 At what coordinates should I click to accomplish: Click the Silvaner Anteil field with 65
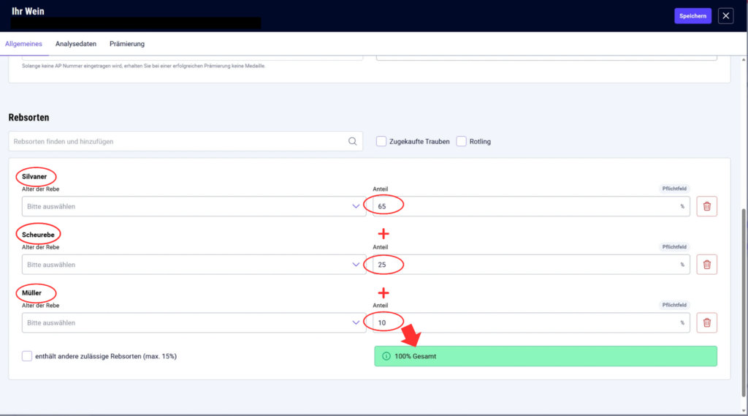pos(532,206)
